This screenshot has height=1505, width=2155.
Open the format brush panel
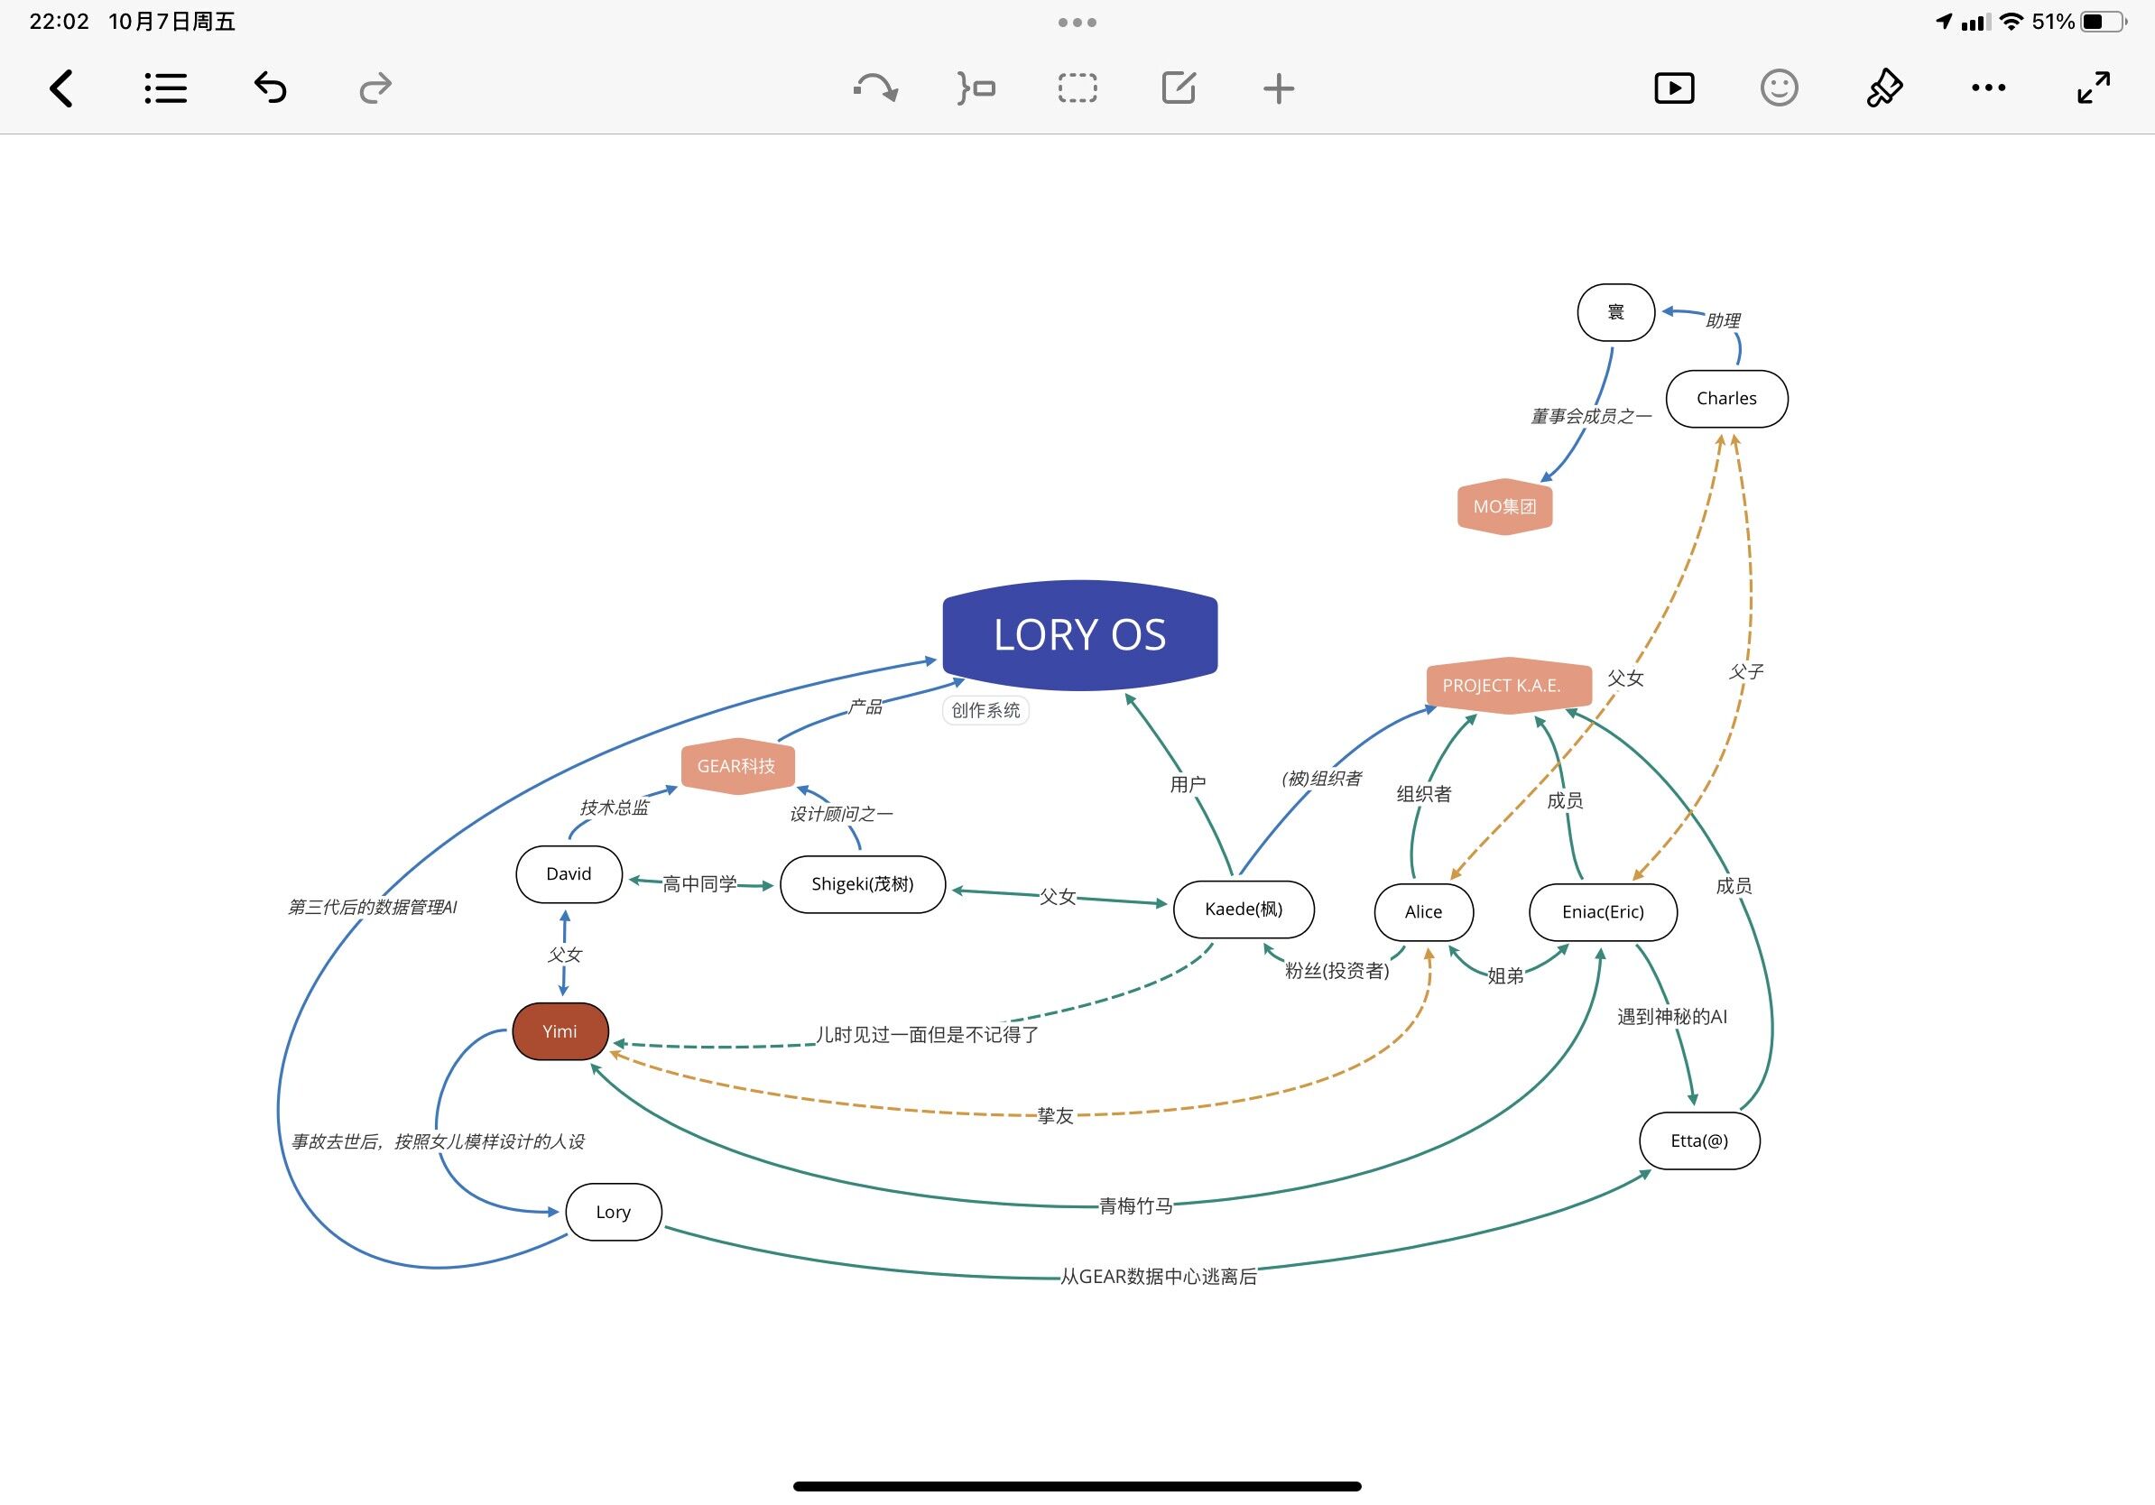[x=1883, y=88]
